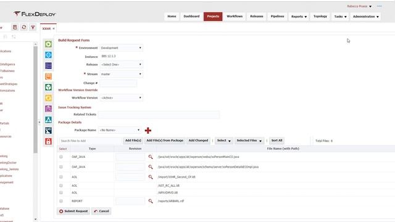Screen dimensions: 395x222
Task: Click the green play-arrow icon in the project sidebar
Action: pyautogui.click(x=48, y=44)
